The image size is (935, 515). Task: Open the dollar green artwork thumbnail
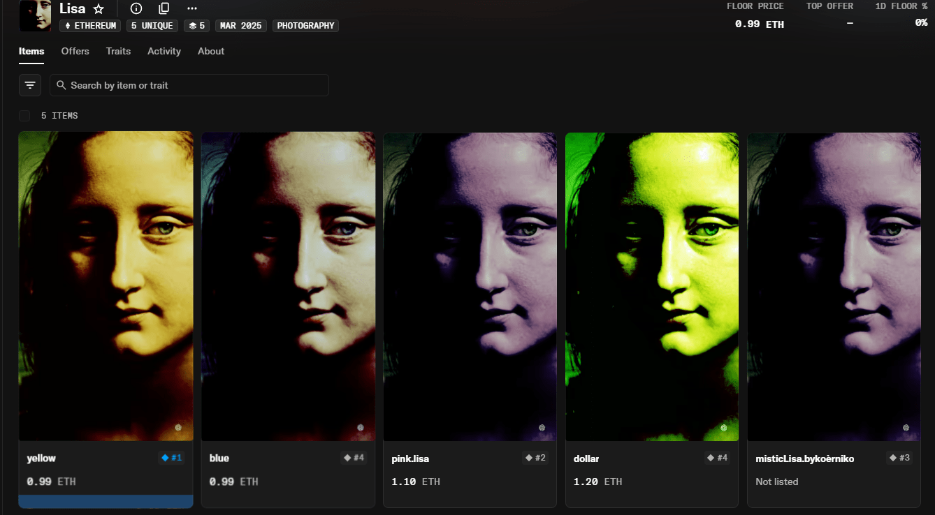pos(652,286)
